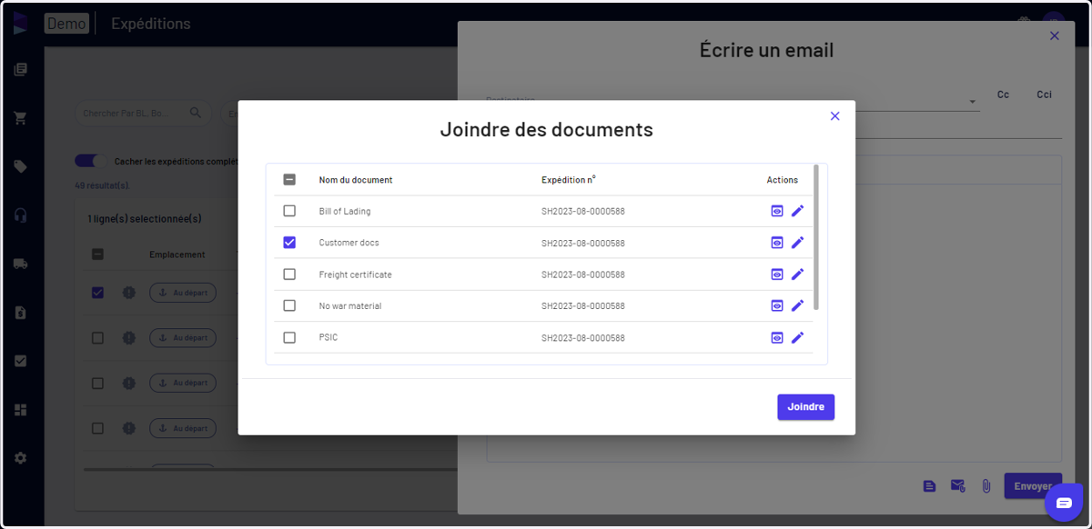Toggle header checkbox next to Emplacement column
The width and height of the screenshot is (1092, 529).
point(97,255)
